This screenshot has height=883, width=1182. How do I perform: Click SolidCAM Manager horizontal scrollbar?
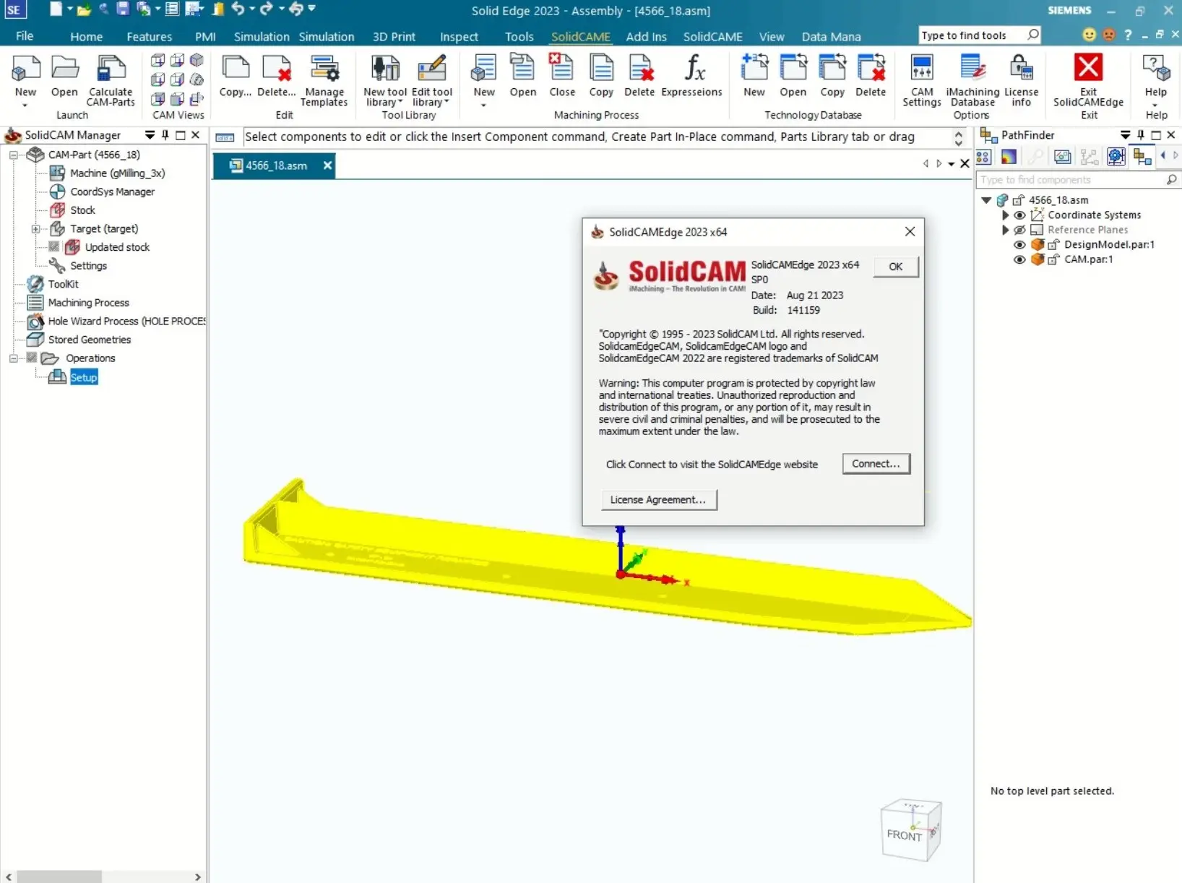click(x=59, y=876)
